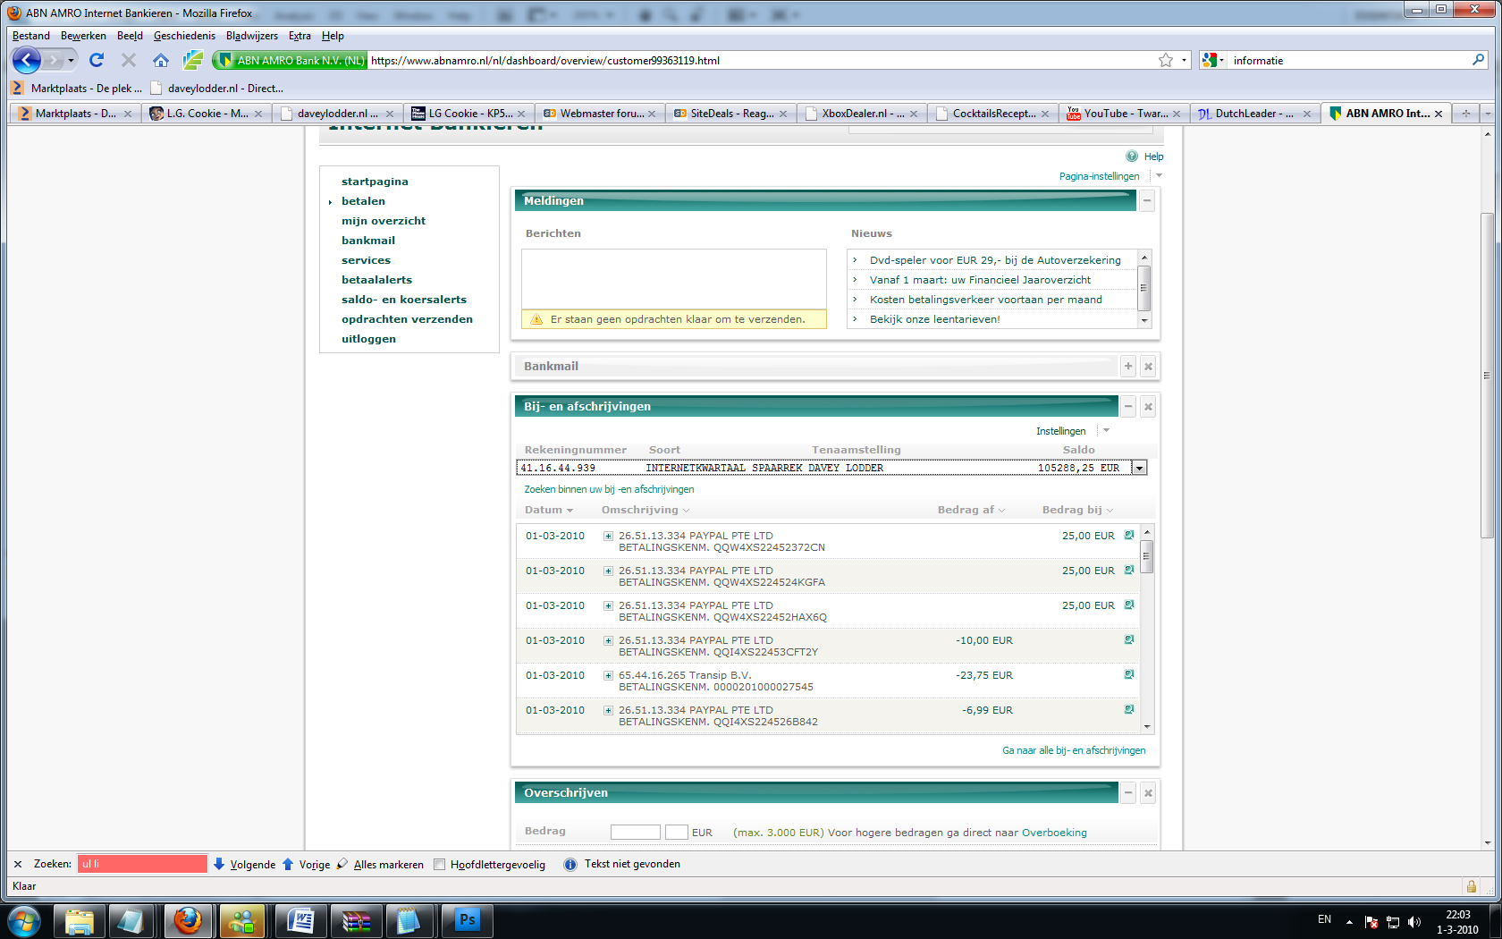Close the Bij- en afschrijvingen panel
The height and width of the screenshot is (939, 1502).
[1149, 407]
